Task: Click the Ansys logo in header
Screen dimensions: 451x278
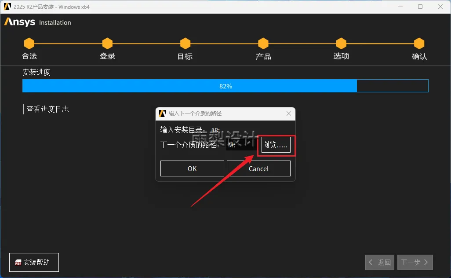Action: 19,22
